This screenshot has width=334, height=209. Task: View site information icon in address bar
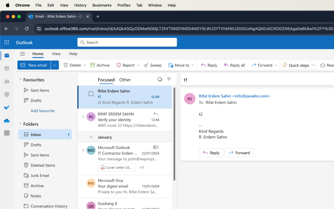tap(39, 28)
